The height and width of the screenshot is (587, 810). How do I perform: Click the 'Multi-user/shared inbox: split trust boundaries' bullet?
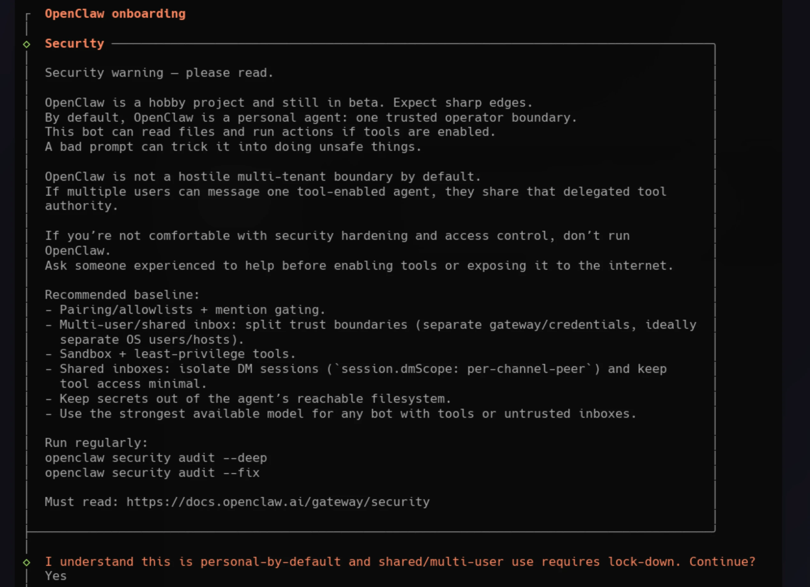(x=371, y=332)
